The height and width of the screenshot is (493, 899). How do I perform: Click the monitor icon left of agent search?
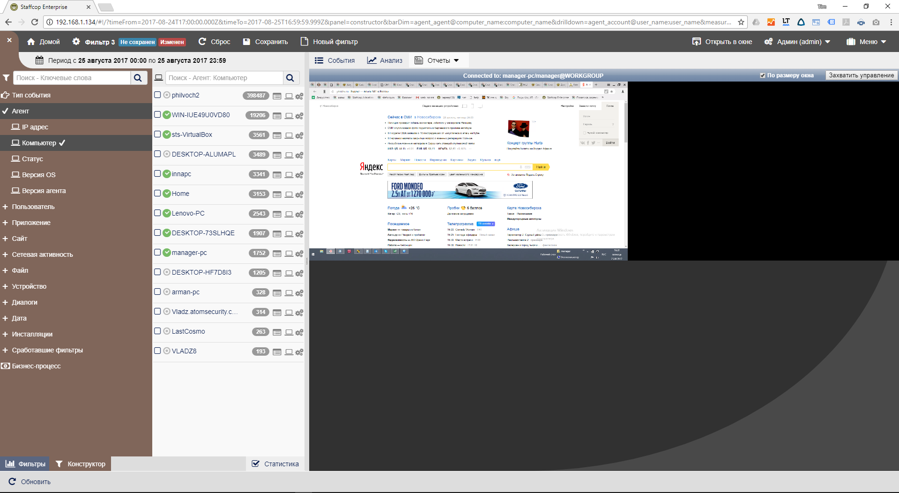coord(159,78)
